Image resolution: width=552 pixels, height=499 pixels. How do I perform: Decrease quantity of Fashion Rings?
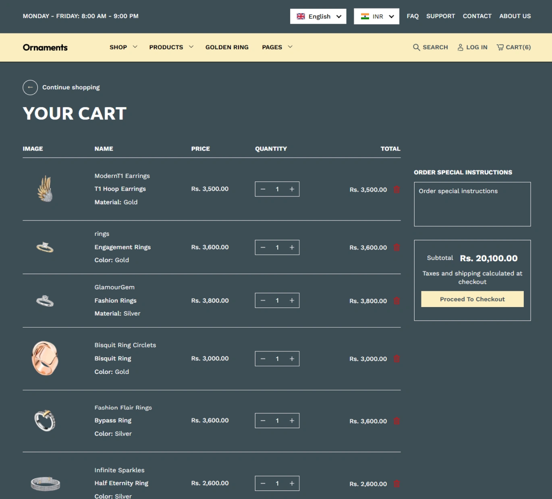tap(263, 301)
